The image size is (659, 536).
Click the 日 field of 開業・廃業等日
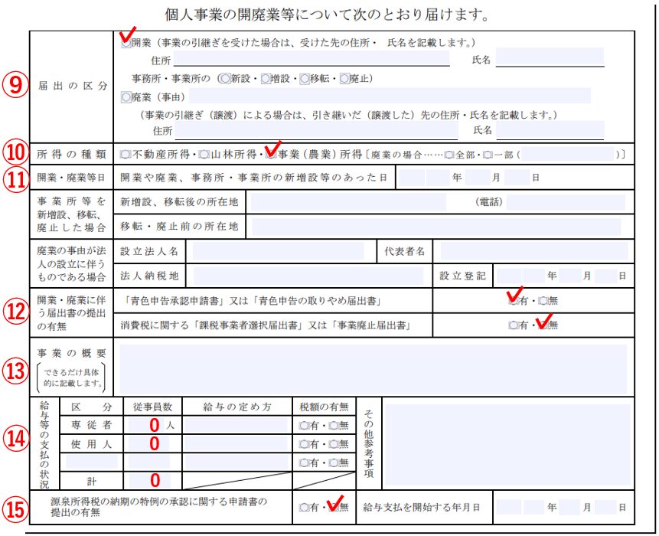(x=517, y=178)
